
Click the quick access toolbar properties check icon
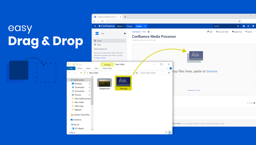click(x=74, y=64)
